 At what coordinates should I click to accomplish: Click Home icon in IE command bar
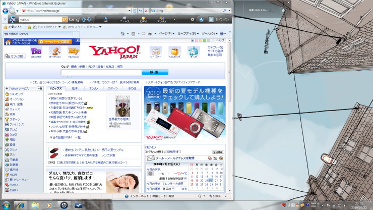[x=122, y=34]
